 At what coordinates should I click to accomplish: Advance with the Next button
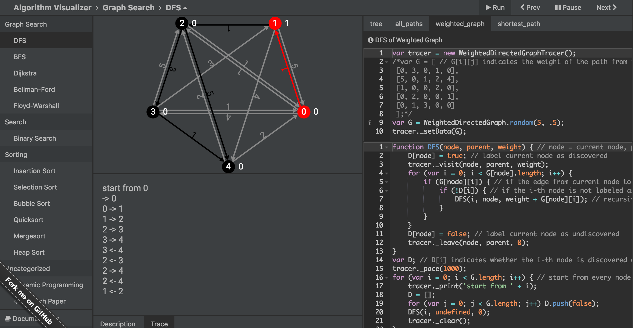click(606, 8)
